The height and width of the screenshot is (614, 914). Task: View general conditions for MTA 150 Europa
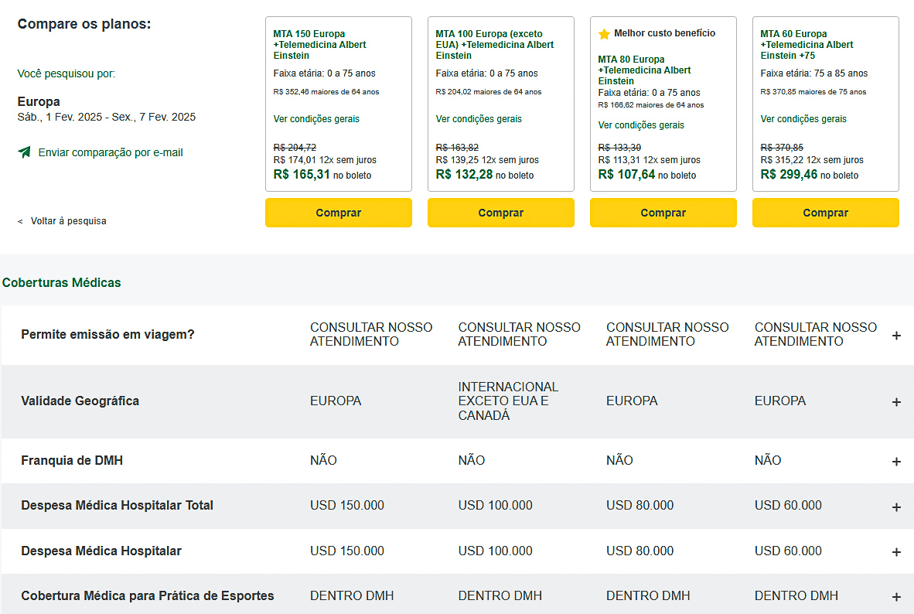pyautogui.click(x=316, y=119)
